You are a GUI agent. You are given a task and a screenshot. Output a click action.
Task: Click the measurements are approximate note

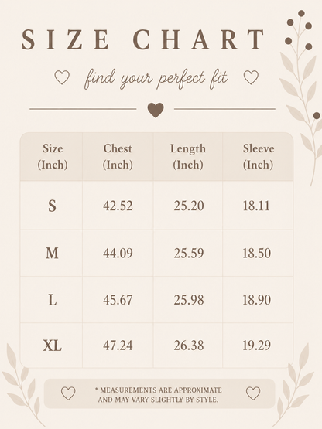pyautogui.click(x=159, y=395)
